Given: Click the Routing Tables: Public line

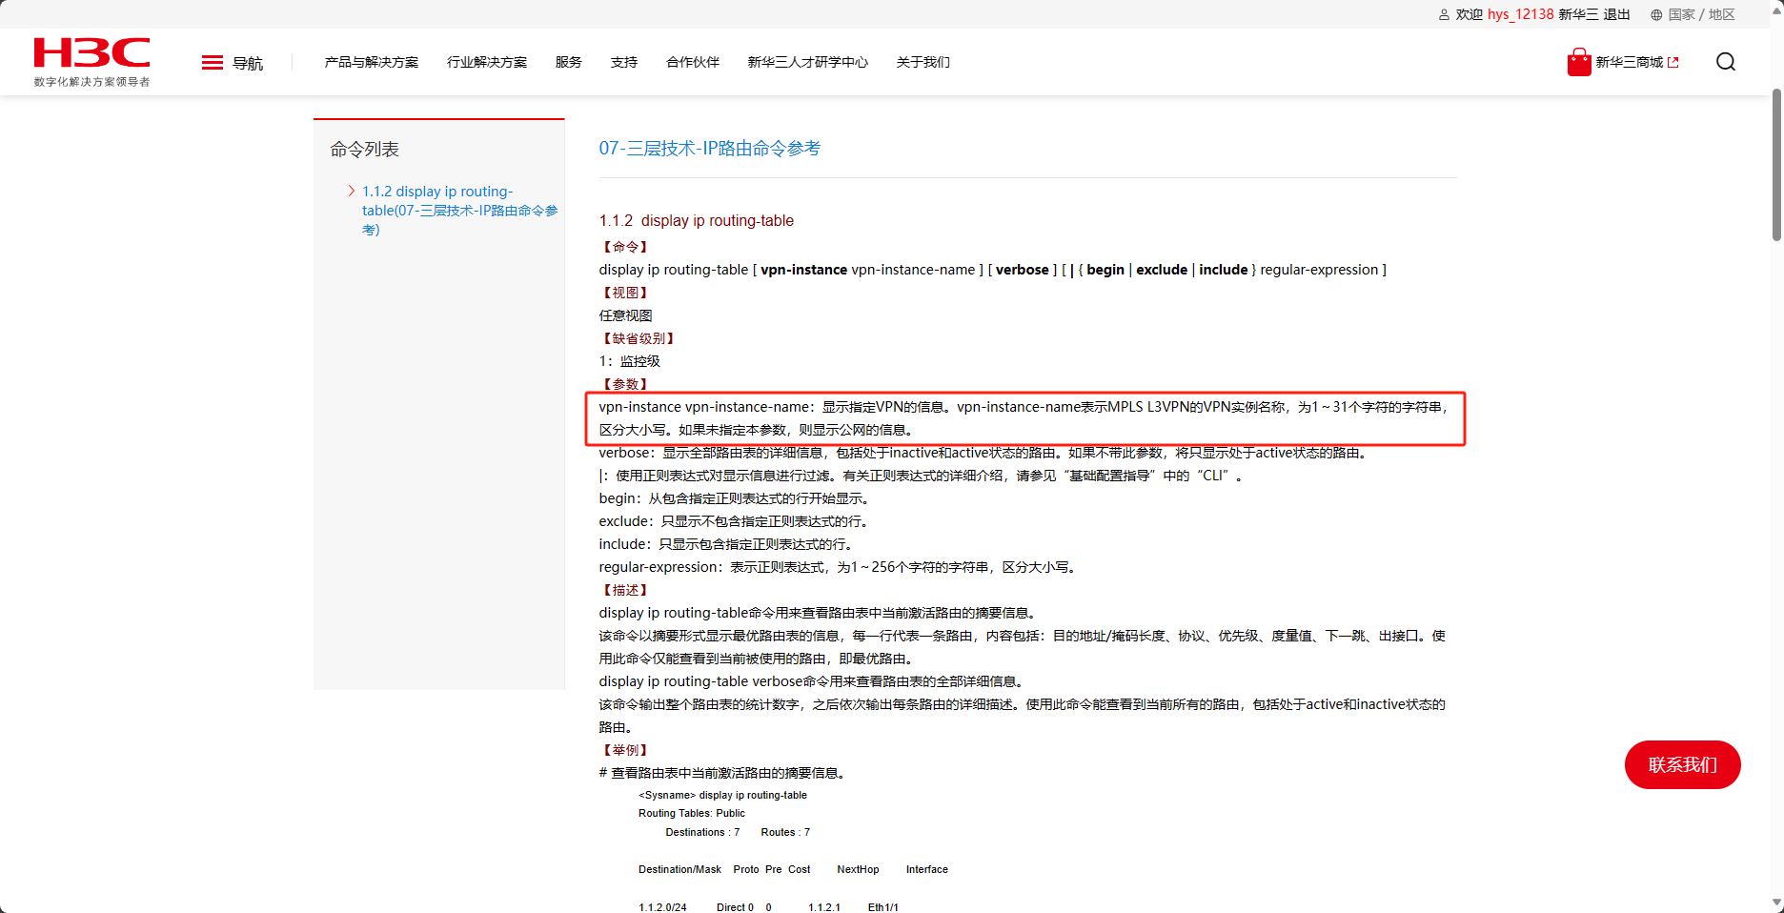Looking at the screenshot, I should pos(692,813).
